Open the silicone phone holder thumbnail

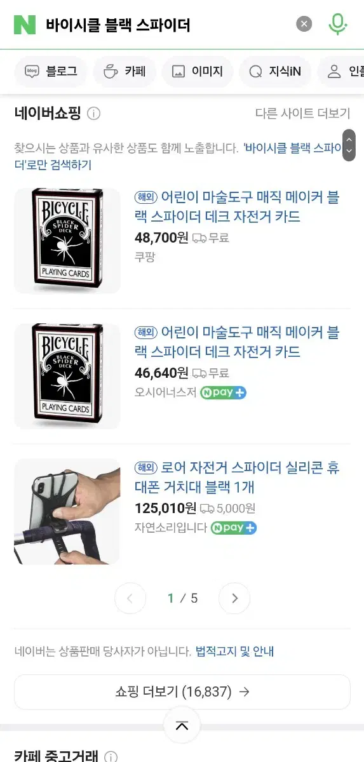click(67, 511)
